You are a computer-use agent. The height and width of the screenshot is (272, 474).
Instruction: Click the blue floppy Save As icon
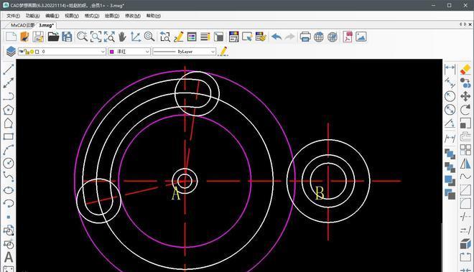67,37
